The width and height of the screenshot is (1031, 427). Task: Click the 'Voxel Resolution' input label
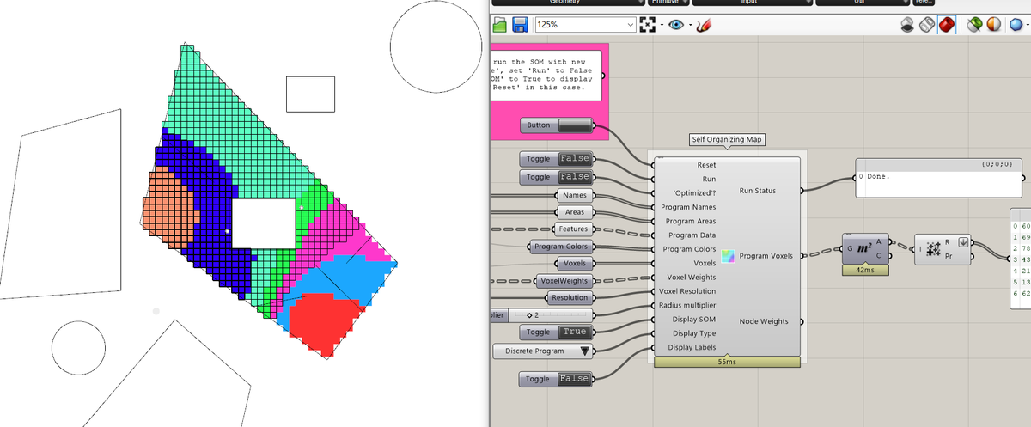(x=687, y=291)
